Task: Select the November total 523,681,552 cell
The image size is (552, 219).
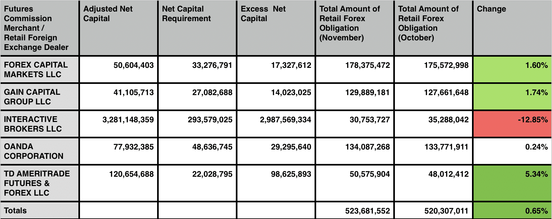Action: click(x=367, y=211)
